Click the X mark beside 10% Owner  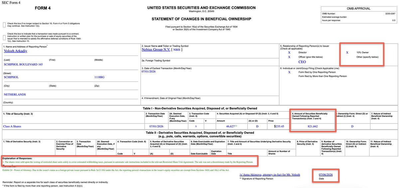347,53
